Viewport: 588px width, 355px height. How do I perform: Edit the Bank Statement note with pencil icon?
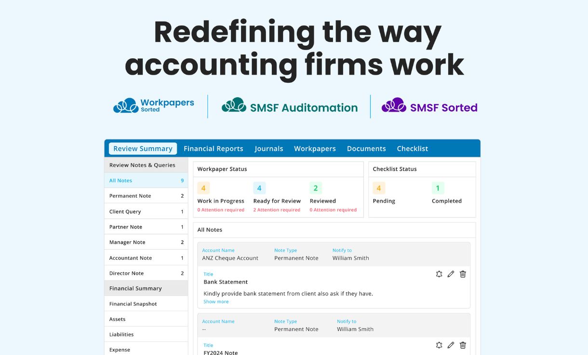(451, 274)
